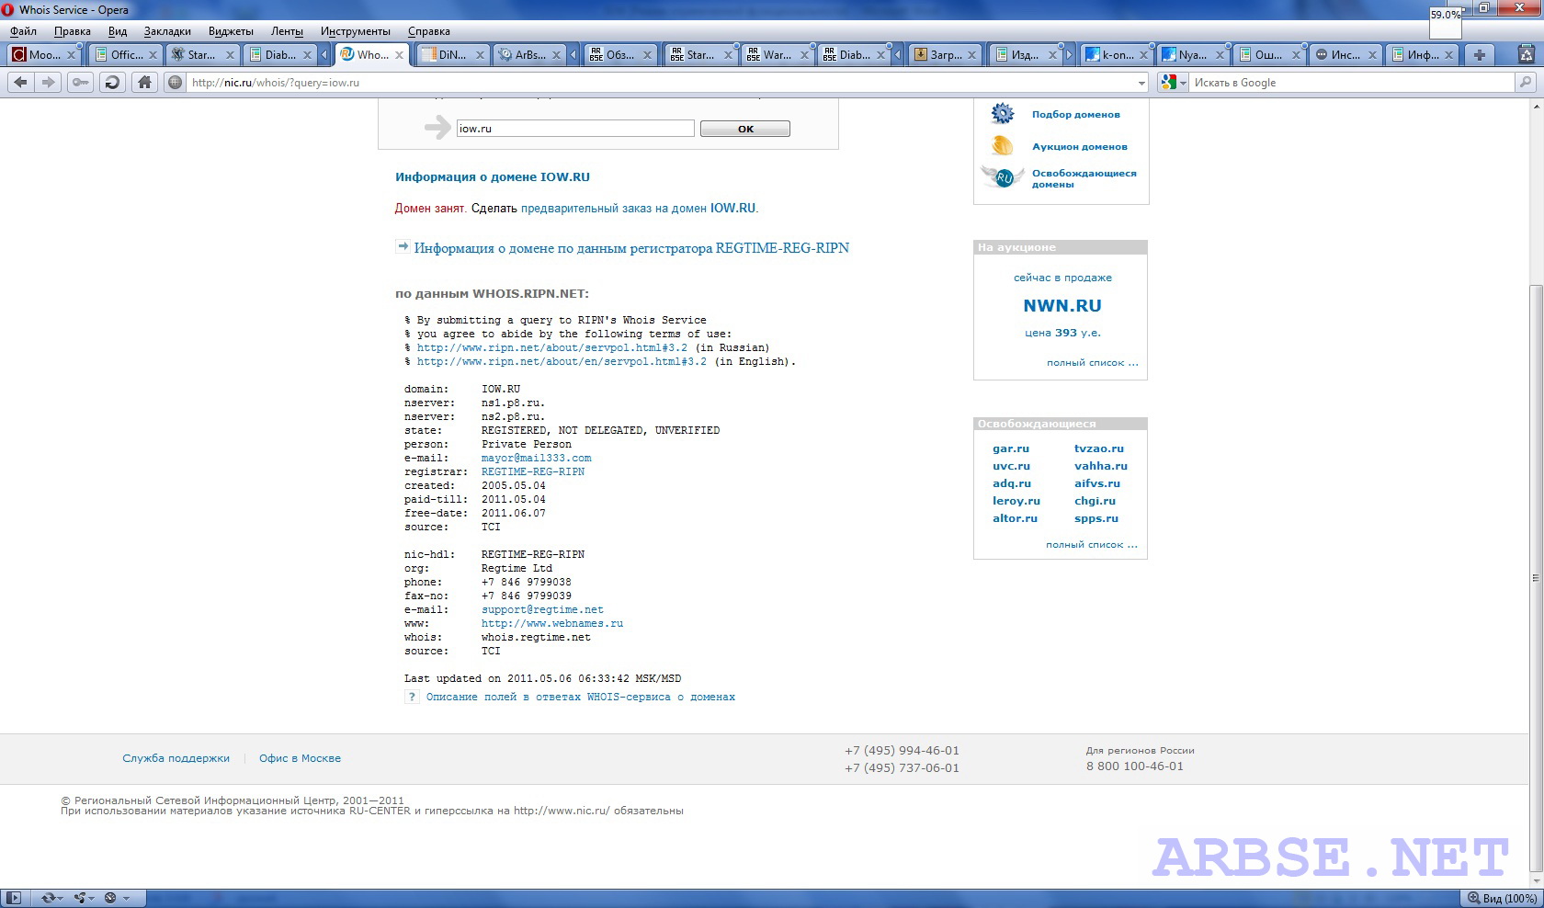Open the NWN.RU auction domain link
This screenshot has height=908, width=1544.
(1061, 306)
